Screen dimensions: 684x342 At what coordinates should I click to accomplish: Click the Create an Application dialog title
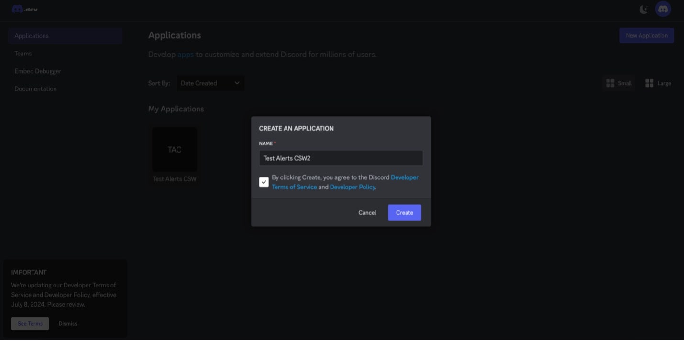tap(297, 129)
